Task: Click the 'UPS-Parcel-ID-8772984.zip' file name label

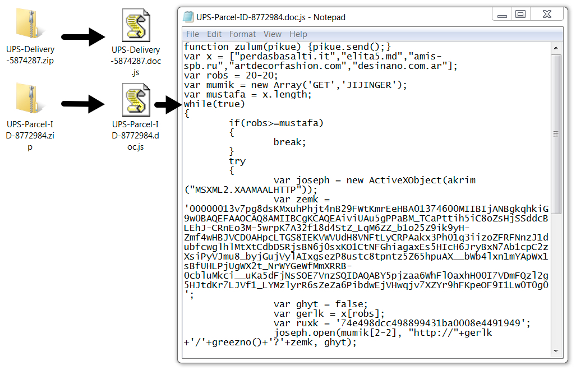Action: [x=30, y=136]
